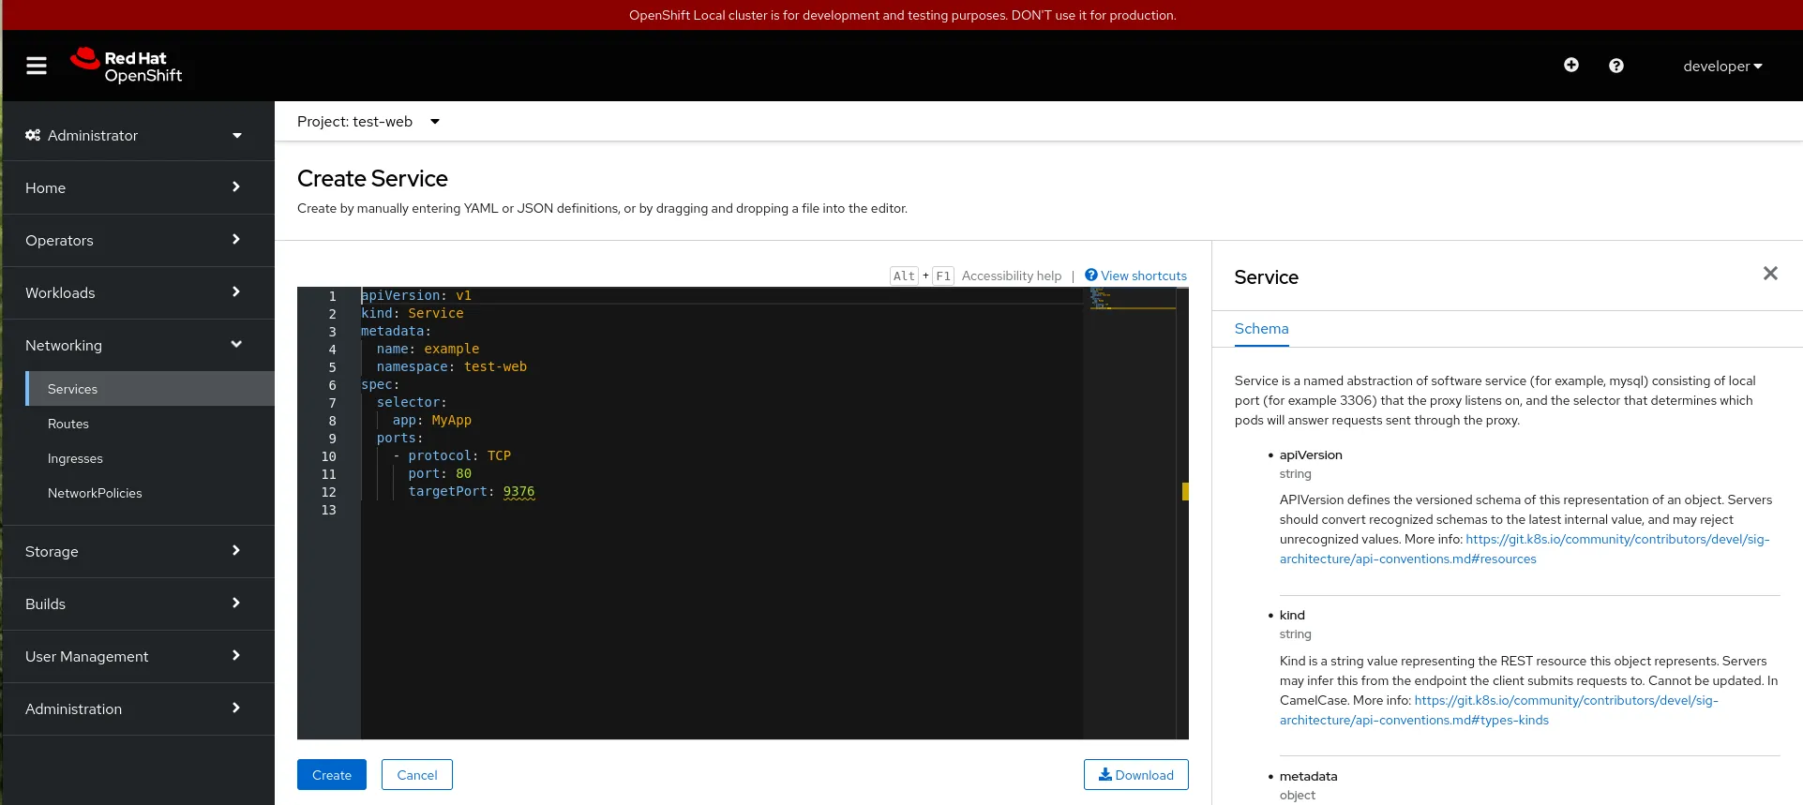Expand the Workloads section
The height and width of the screenshot is (805, 1803).
click(x=134, y=293)
